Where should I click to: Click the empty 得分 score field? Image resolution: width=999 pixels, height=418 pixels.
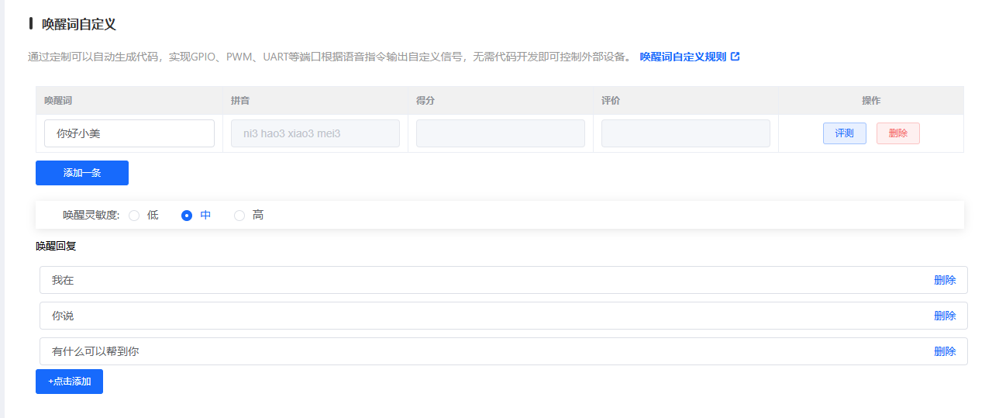pos(500,133)
